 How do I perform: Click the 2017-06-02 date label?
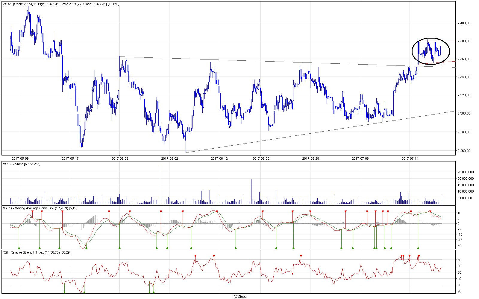coord(169,158)
